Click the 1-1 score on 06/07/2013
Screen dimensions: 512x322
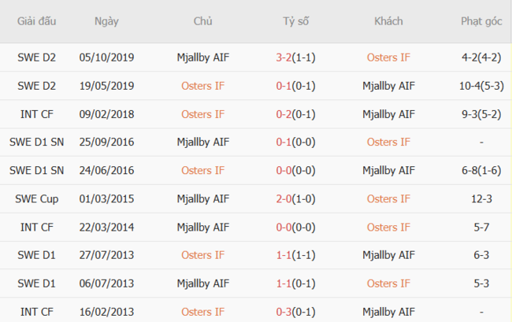pos(284,283)
